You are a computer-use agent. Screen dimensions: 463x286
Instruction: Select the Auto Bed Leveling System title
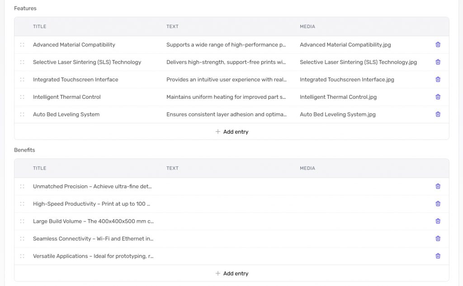click(x=66, y=115)
